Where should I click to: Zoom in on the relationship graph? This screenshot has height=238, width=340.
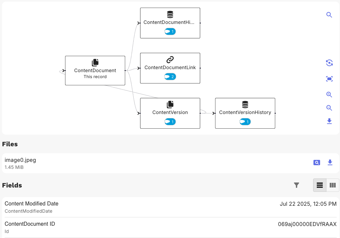tap(329, 94)
